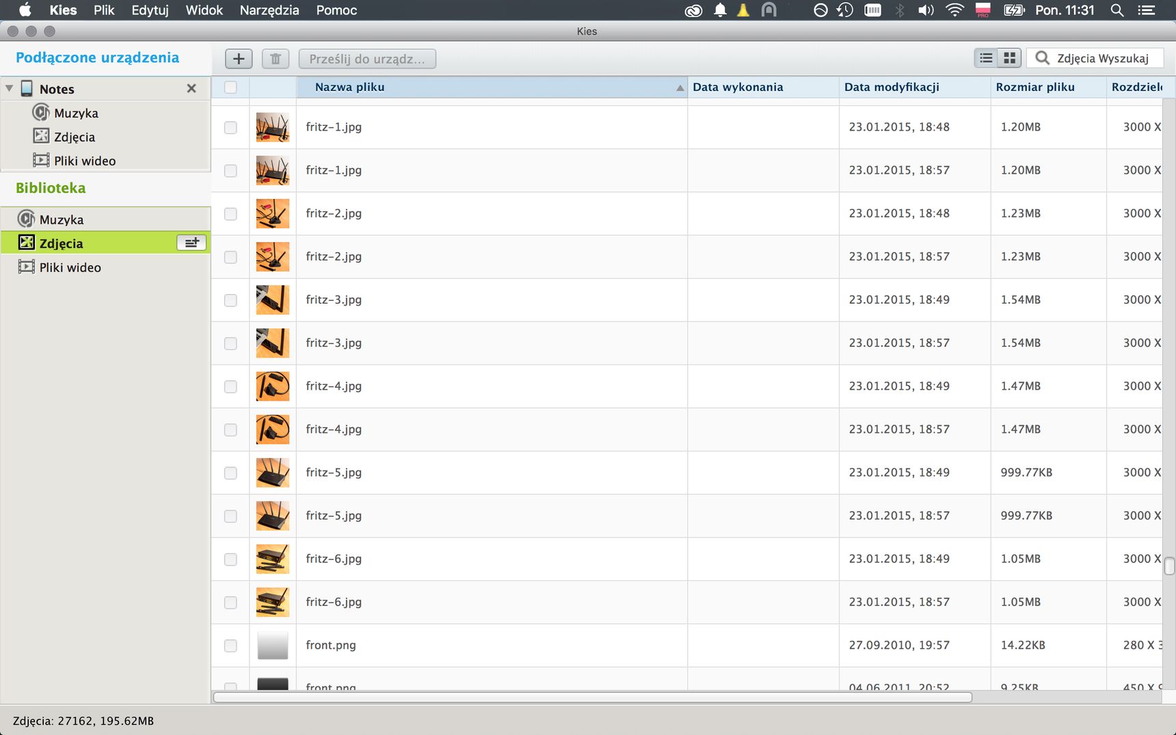Click thumbnail of front.png dated 27.09.2010
The width and height of the screenshot is (1176, 735).
tap(272, 645)
